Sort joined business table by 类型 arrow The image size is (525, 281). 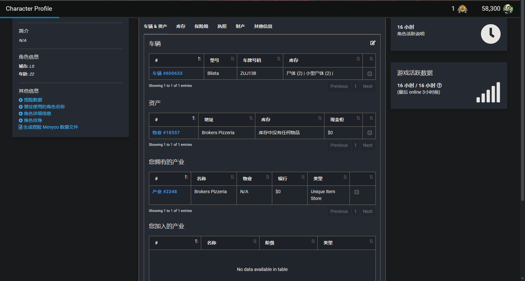[371, 241]
